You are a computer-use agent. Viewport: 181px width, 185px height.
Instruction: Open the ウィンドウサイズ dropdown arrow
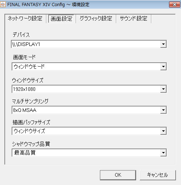[x=163, y=89]
